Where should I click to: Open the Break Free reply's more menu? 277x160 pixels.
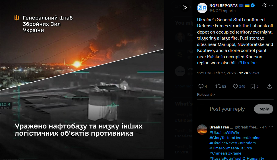271,127
